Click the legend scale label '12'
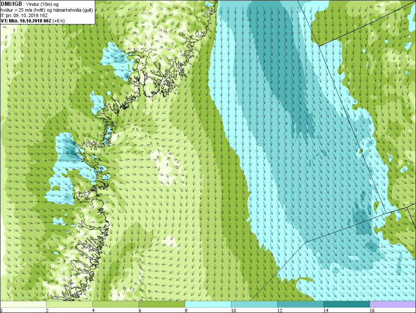The width and height of the screenshot is (416, 313). (280, 311)
